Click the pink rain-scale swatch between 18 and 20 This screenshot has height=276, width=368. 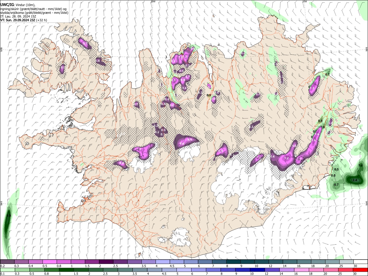tap(317, 270)
